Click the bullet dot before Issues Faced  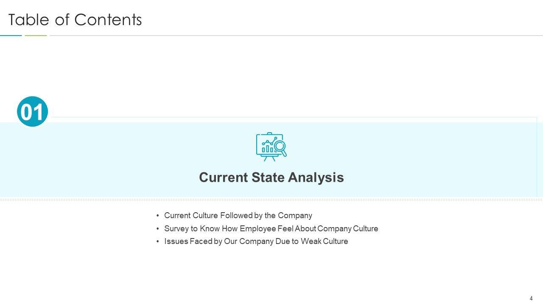pyautogui.click(x=158, y=241)
